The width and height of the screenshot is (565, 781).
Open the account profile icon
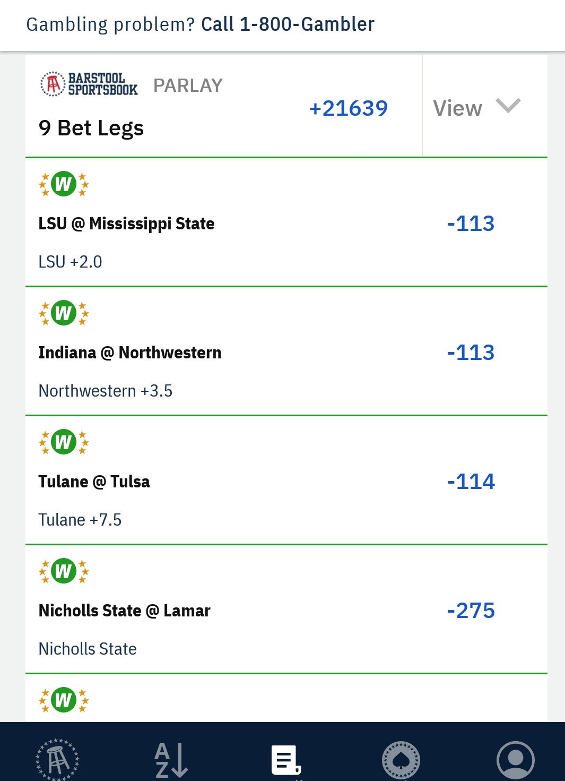click(515, 760)
